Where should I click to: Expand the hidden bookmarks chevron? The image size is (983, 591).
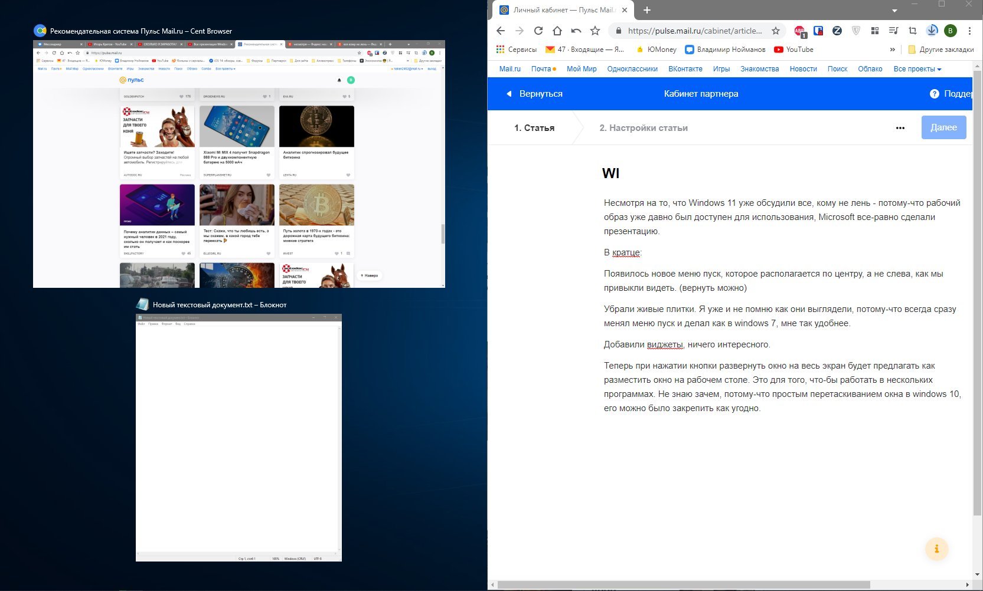click(892, 50)
